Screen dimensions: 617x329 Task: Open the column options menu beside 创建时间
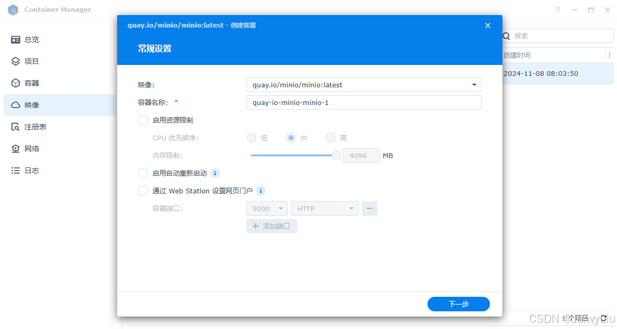click(x=610, y=55)
